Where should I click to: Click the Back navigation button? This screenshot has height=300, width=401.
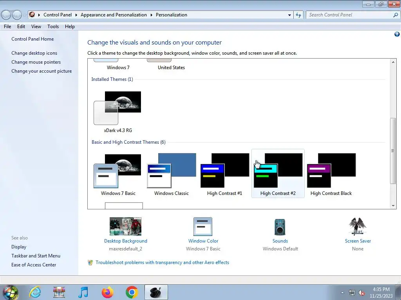[x=6, y=15]
